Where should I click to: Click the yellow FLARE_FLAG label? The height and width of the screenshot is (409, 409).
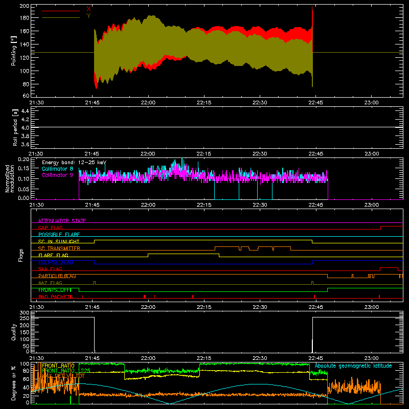(53, 255)
